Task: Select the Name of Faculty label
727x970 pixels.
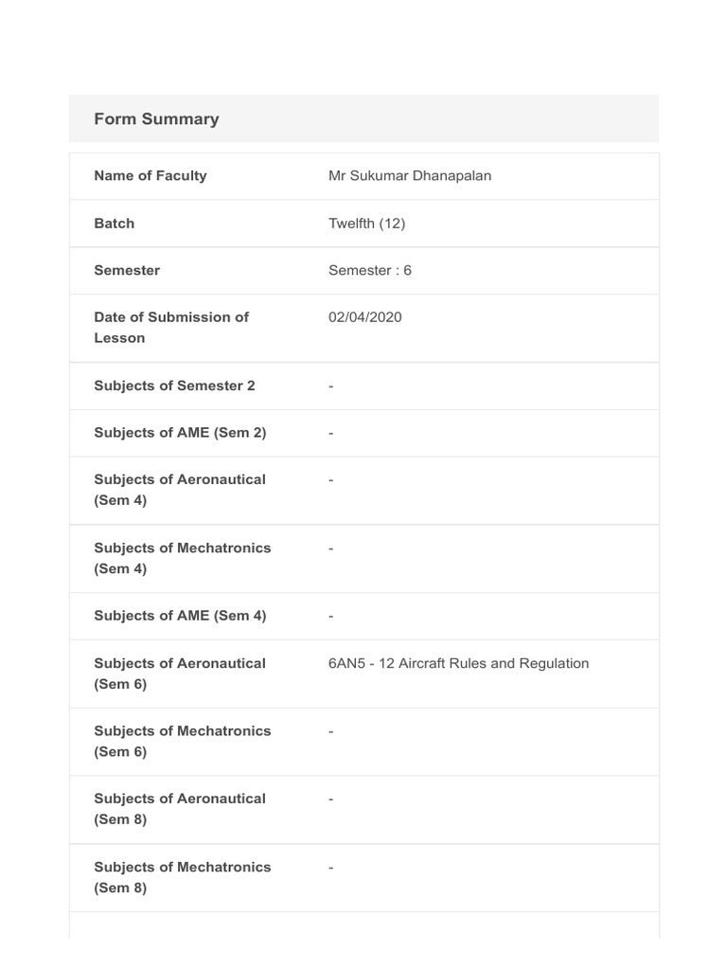Action: click(x=150, y=175)
